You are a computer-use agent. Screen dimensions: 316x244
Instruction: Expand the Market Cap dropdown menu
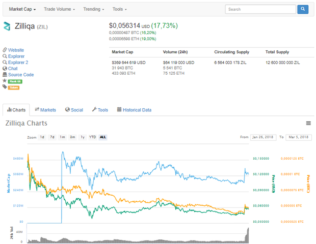click(22, 9)
